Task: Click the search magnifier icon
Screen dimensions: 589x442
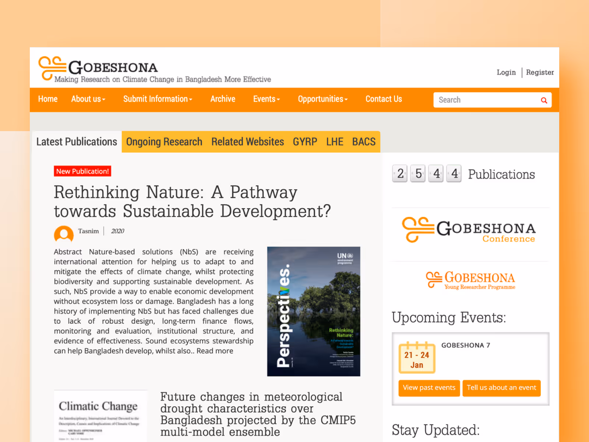Action: tap(544, 100)
